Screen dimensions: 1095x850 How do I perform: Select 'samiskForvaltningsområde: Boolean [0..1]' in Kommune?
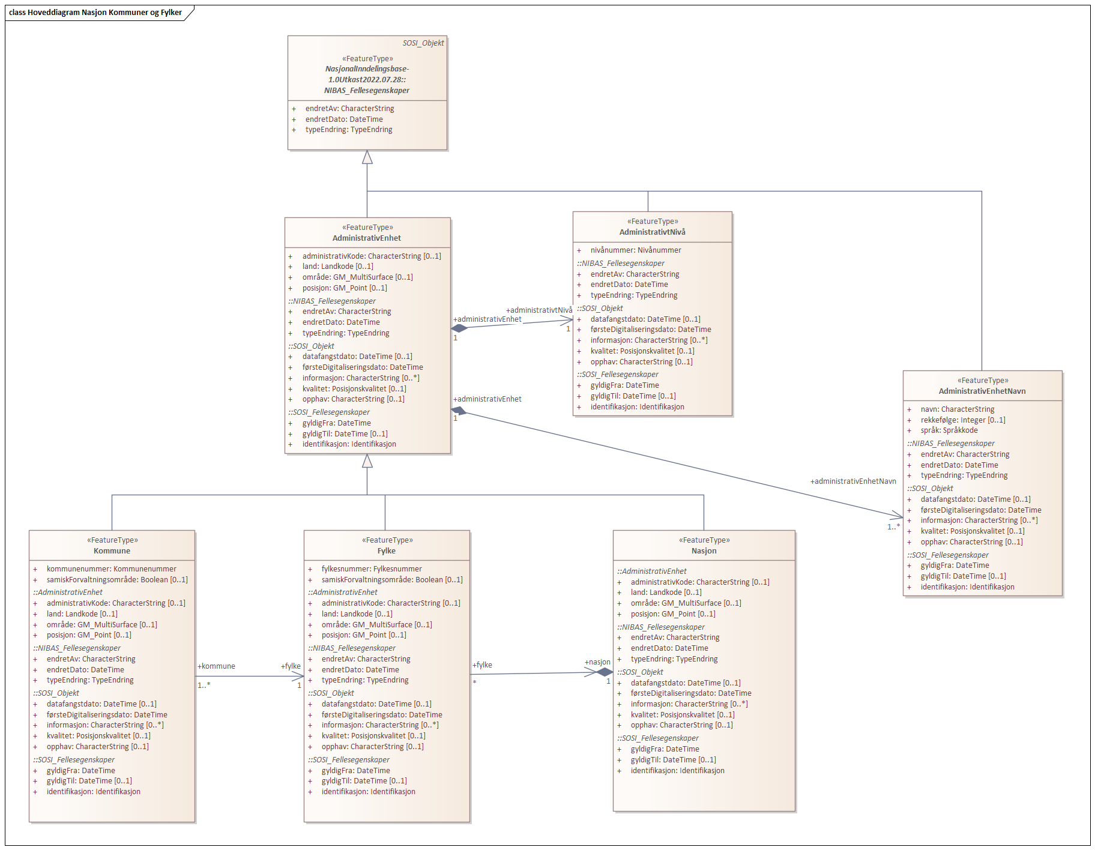point(117,580)
